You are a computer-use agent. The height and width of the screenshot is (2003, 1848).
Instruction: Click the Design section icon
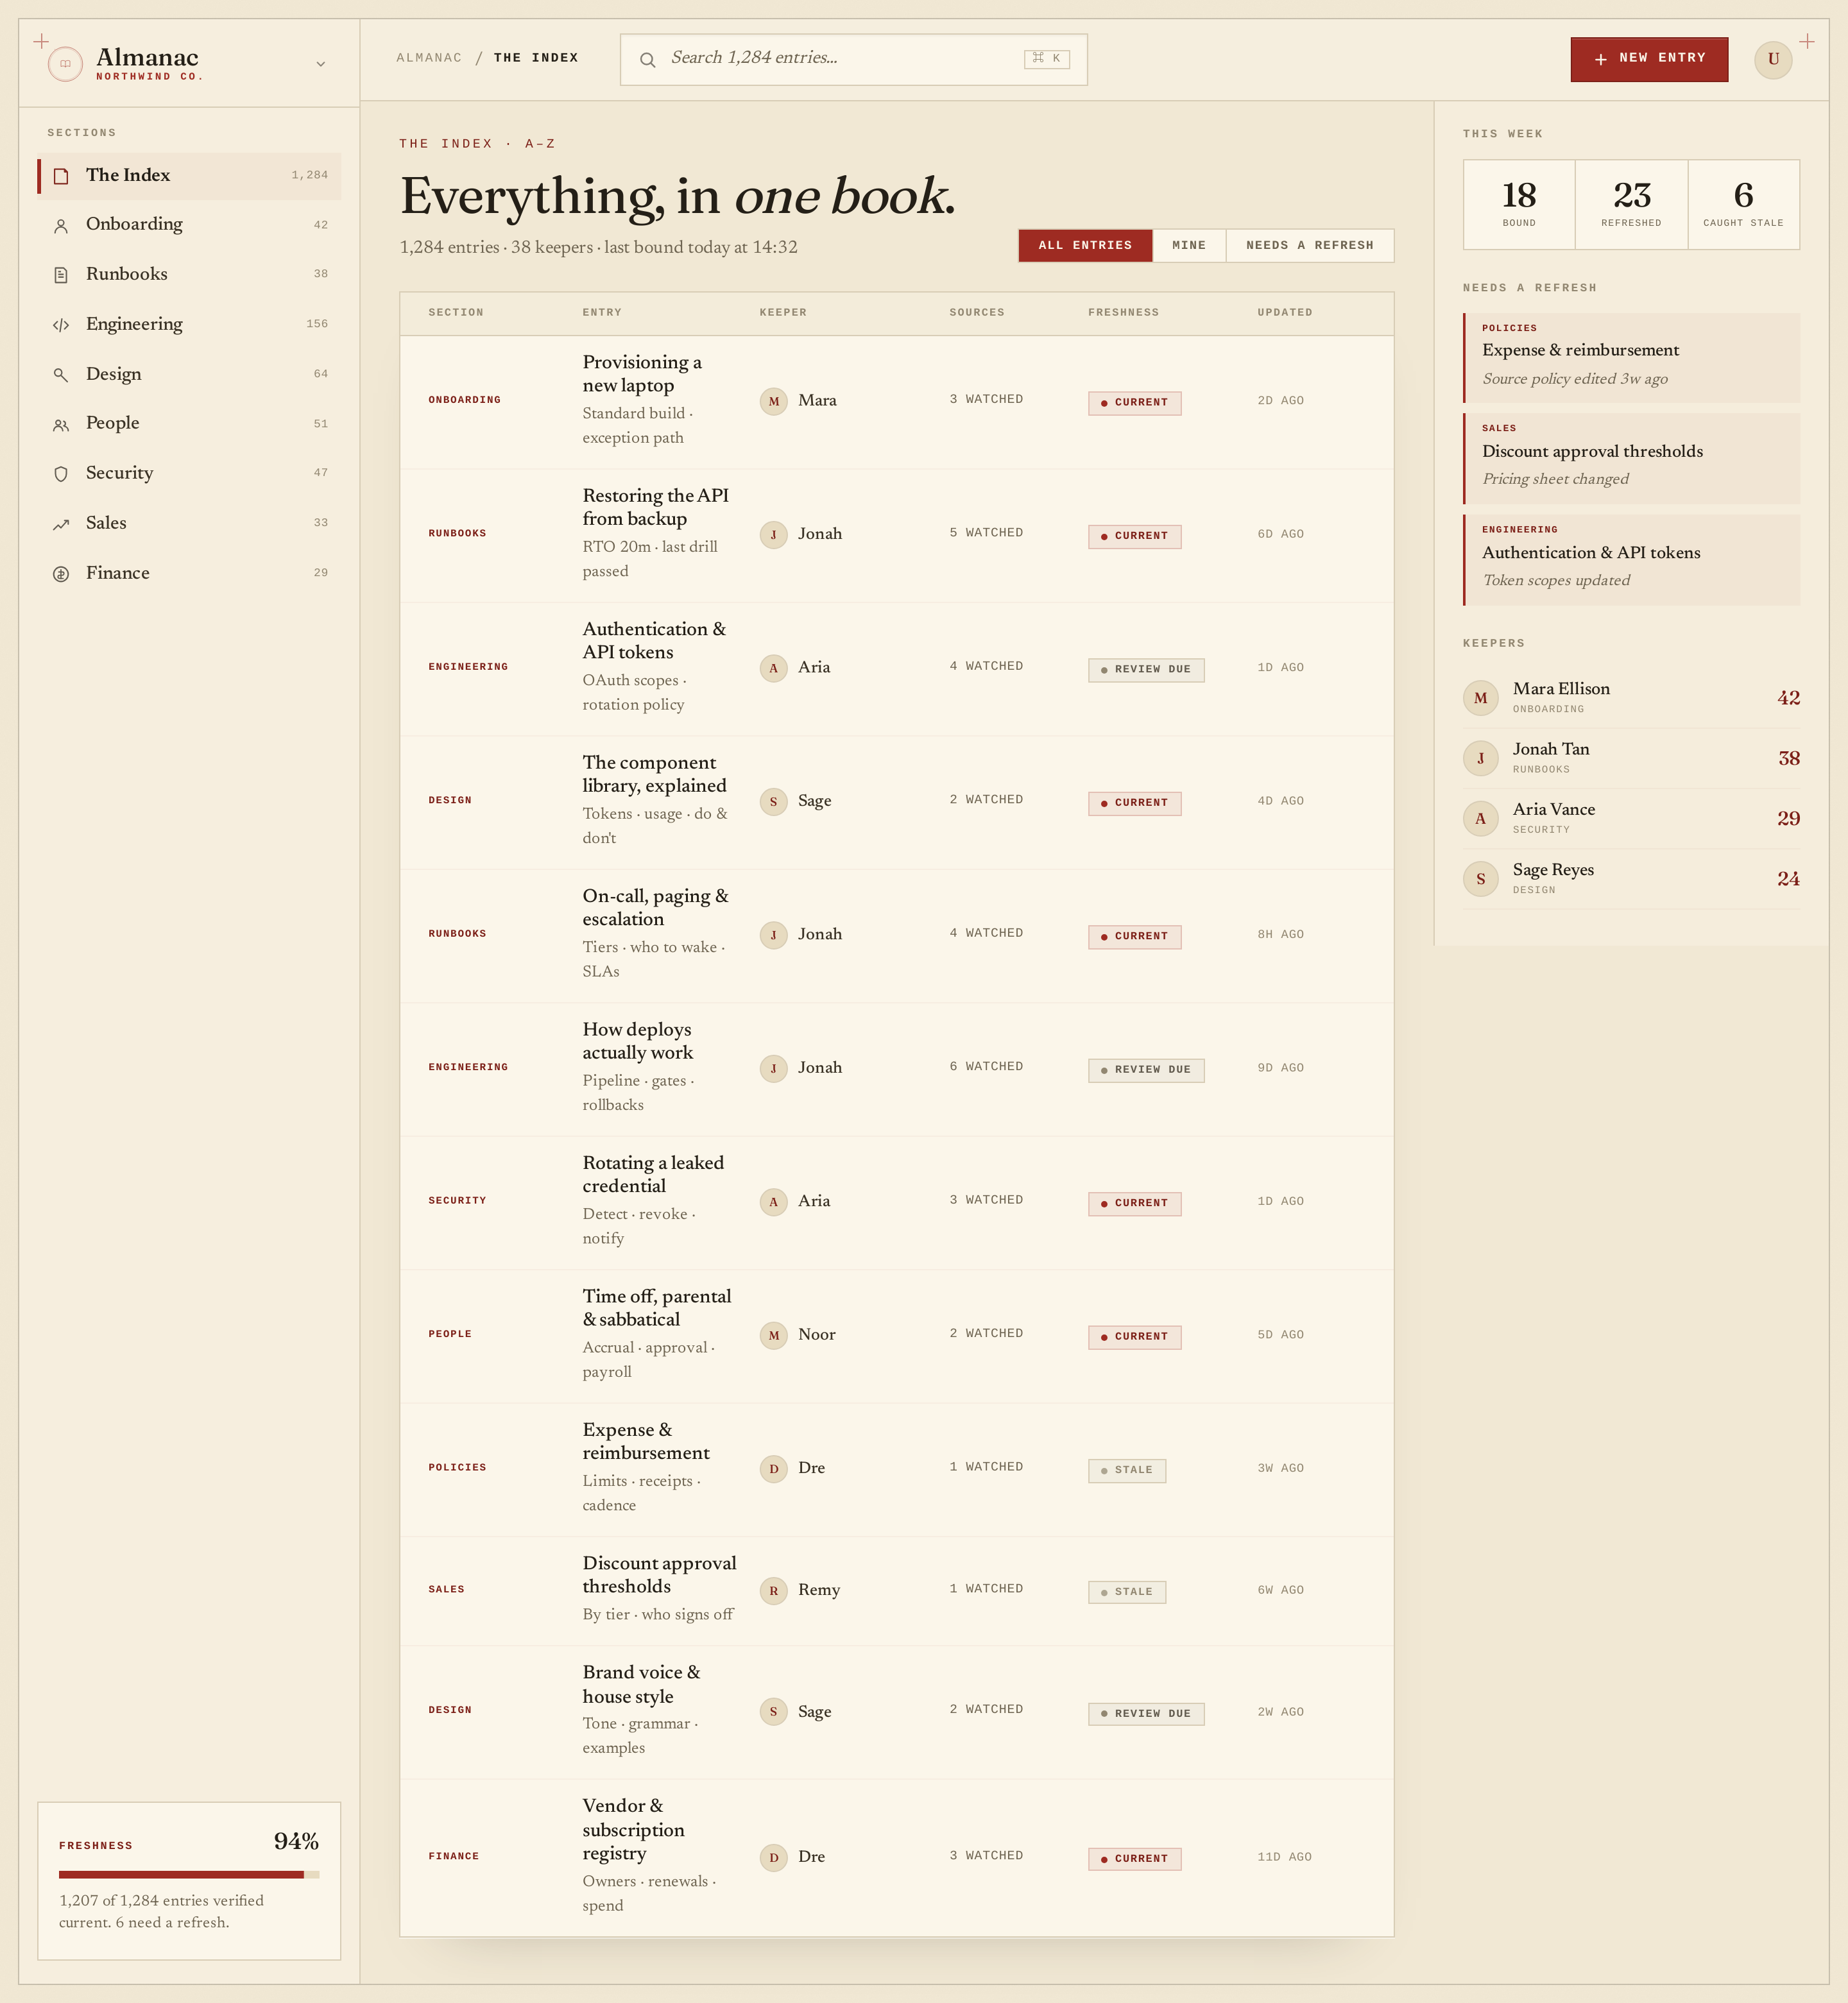(61, 375)
